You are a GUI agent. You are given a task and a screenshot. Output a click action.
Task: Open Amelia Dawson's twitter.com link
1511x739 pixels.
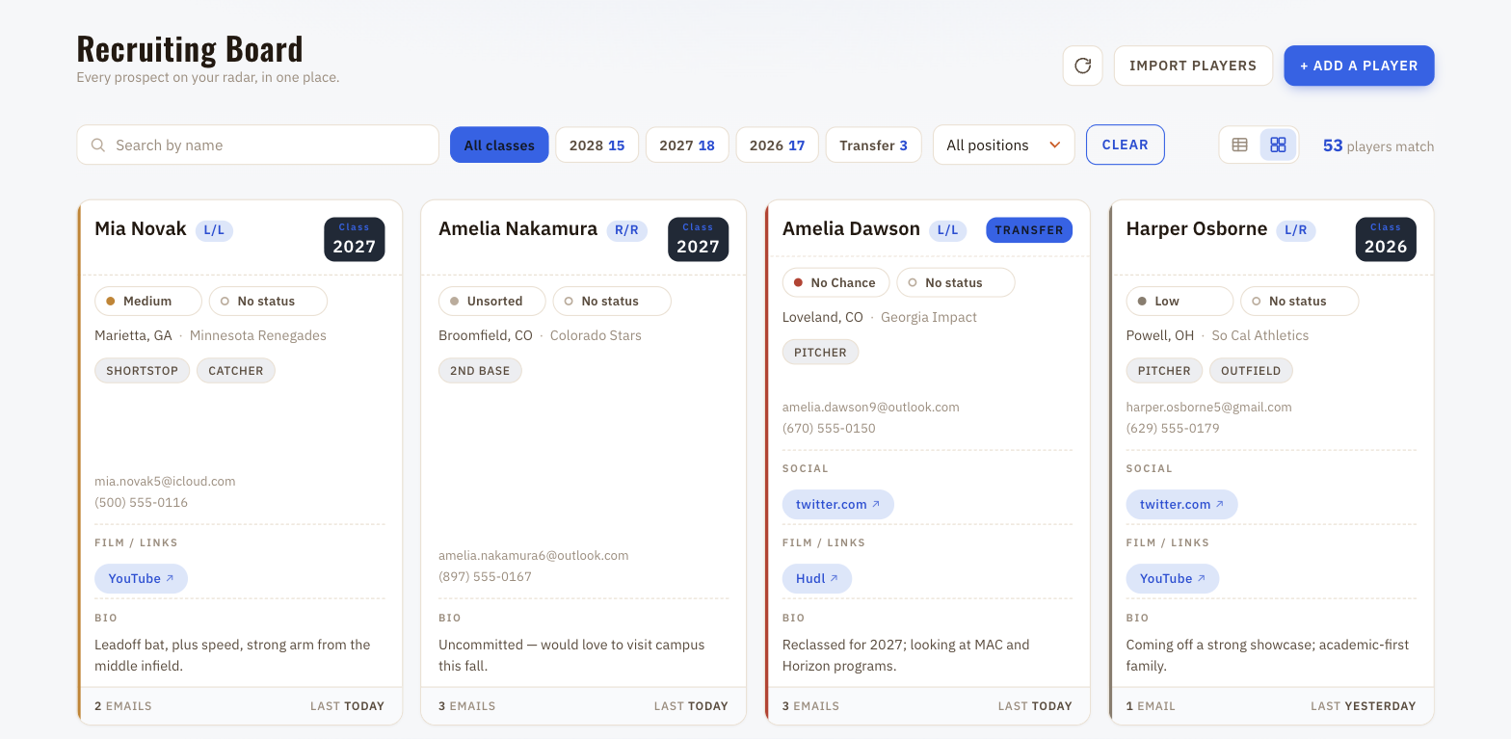coord(837,504)
